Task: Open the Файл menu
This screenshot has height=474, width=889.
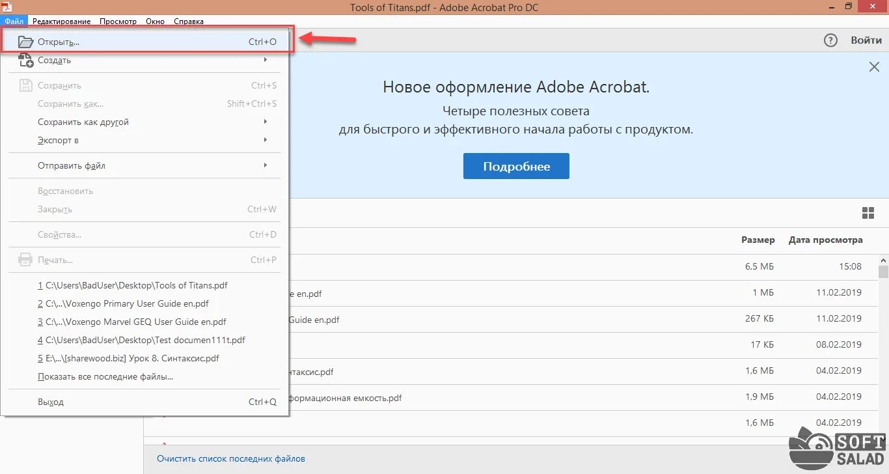Action: click(x=14, y=21)
